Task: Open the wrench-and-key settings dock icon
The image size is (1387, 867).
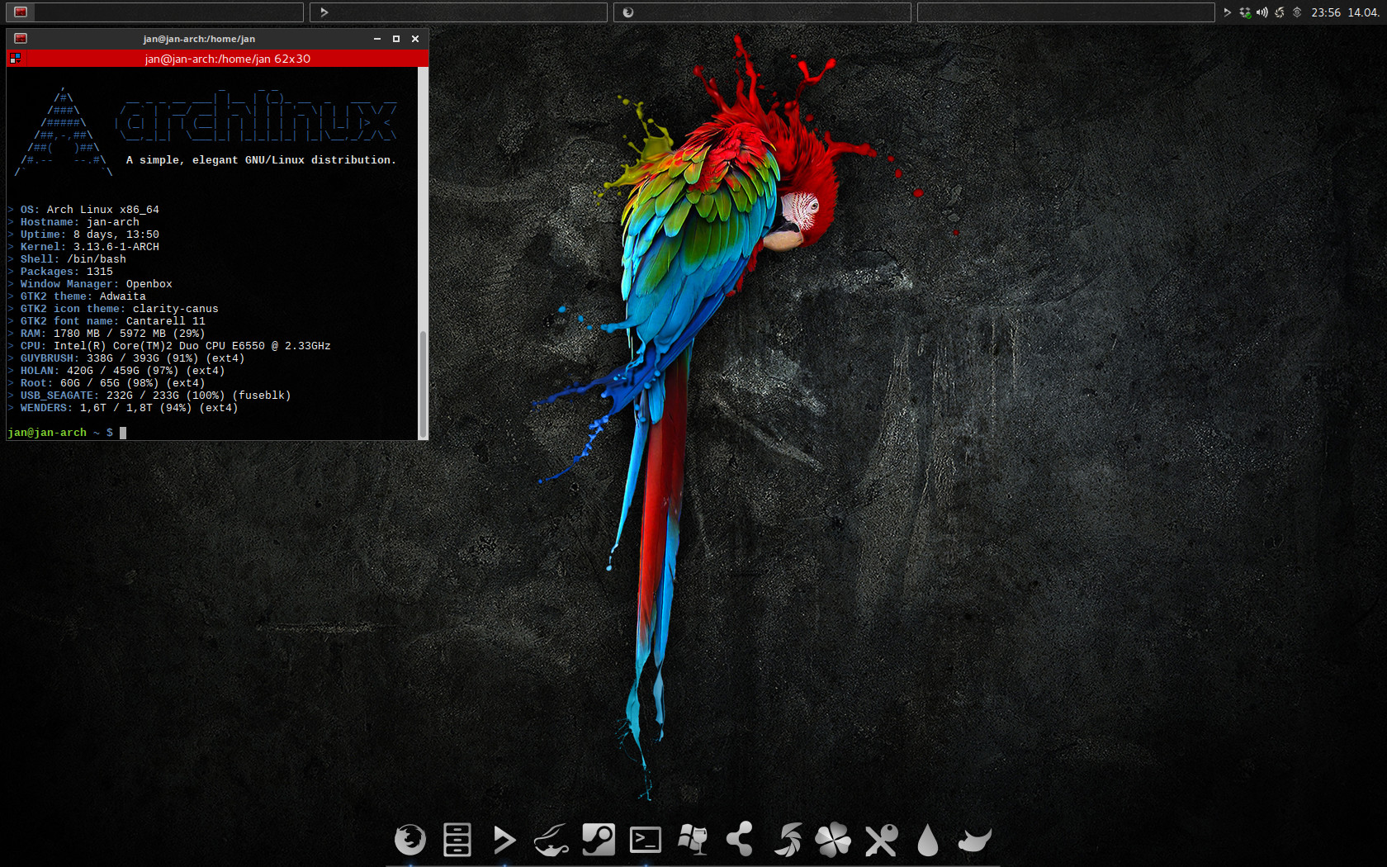Action: click(x=881, y=840)
